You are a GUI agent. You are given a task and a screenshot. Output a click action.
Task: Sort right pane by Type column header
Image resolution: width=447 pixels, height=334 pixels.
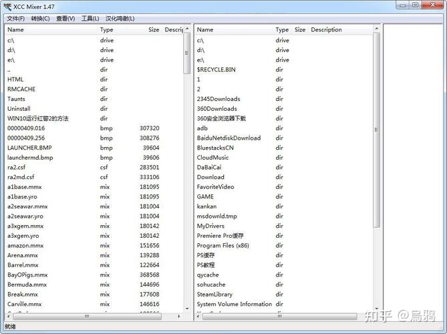(283, 29)
